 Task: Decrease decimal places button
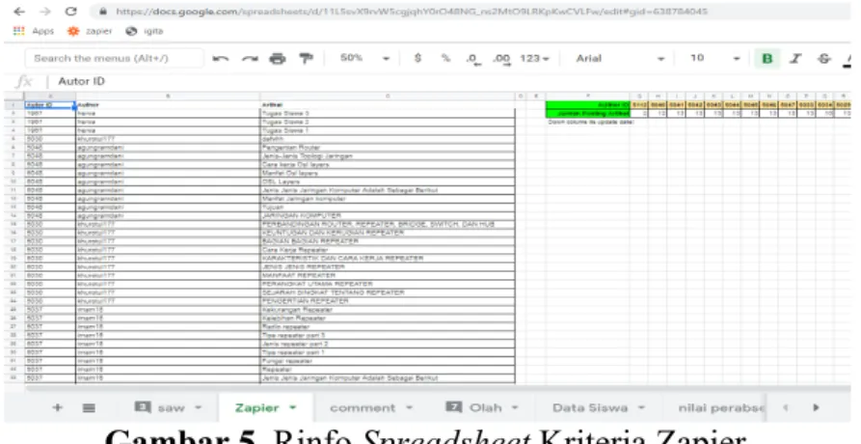point(473,58)
